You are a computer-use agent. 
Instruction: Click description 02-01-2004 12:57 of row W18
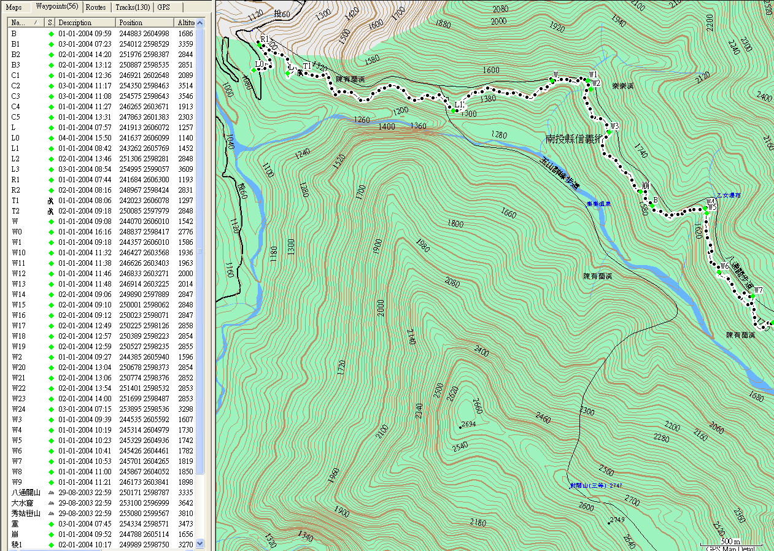pos(85,336)
